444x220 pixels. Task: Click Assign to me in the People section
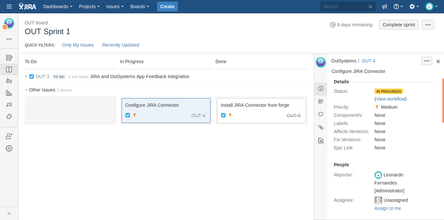pos(387,208)
